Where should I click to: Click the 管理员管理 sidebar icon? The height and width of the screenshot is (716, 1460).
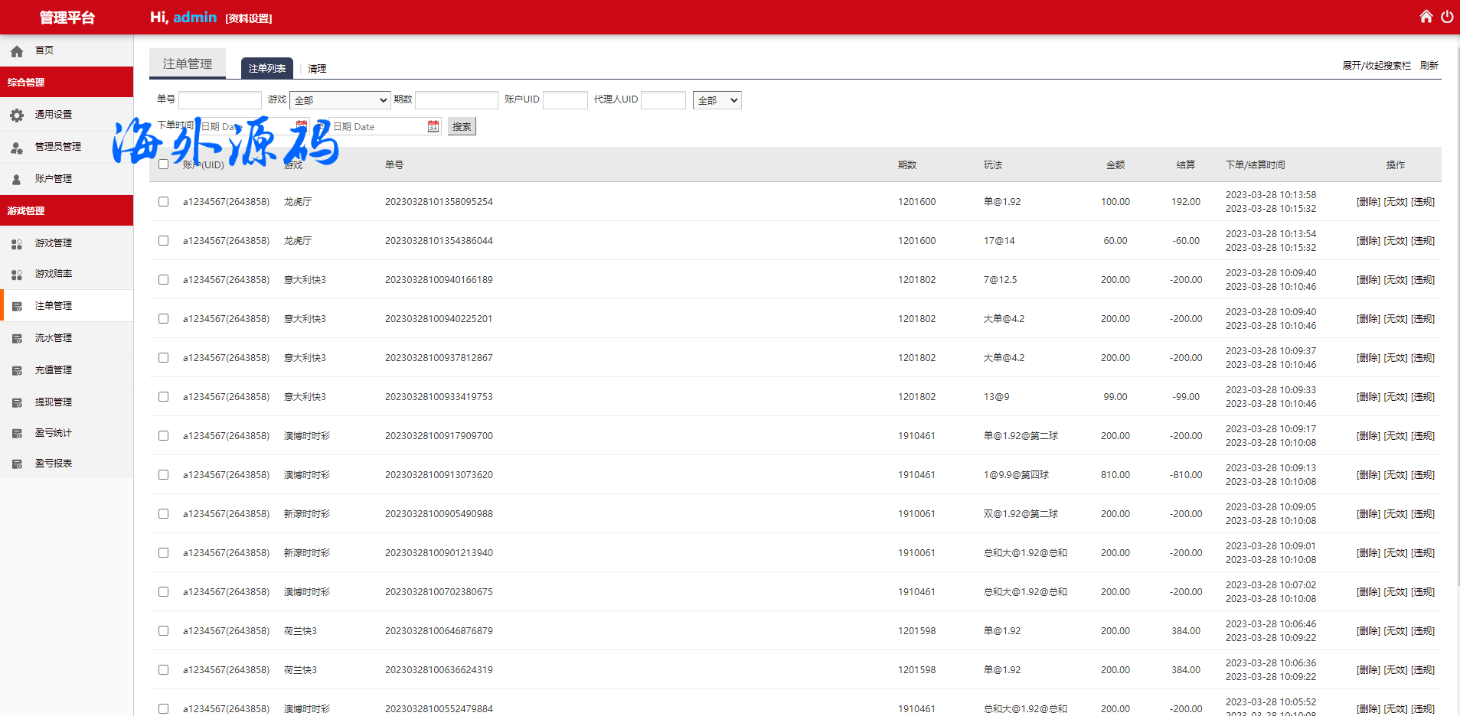17,147
